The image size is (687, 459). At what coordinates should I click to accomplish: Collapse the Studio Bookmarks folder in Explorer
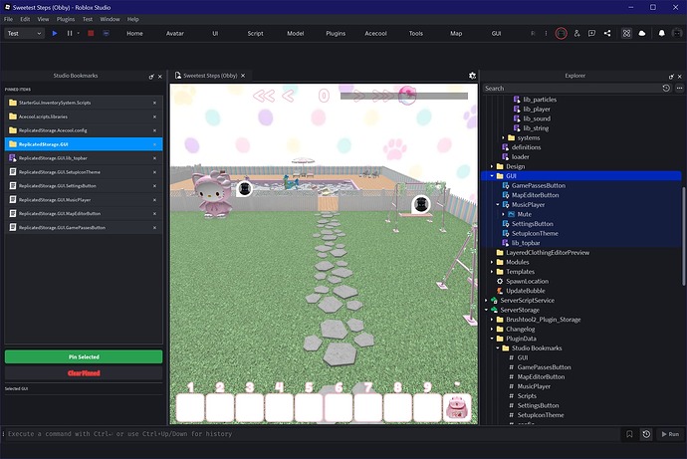pyautogui.click(x=498, y=348)
